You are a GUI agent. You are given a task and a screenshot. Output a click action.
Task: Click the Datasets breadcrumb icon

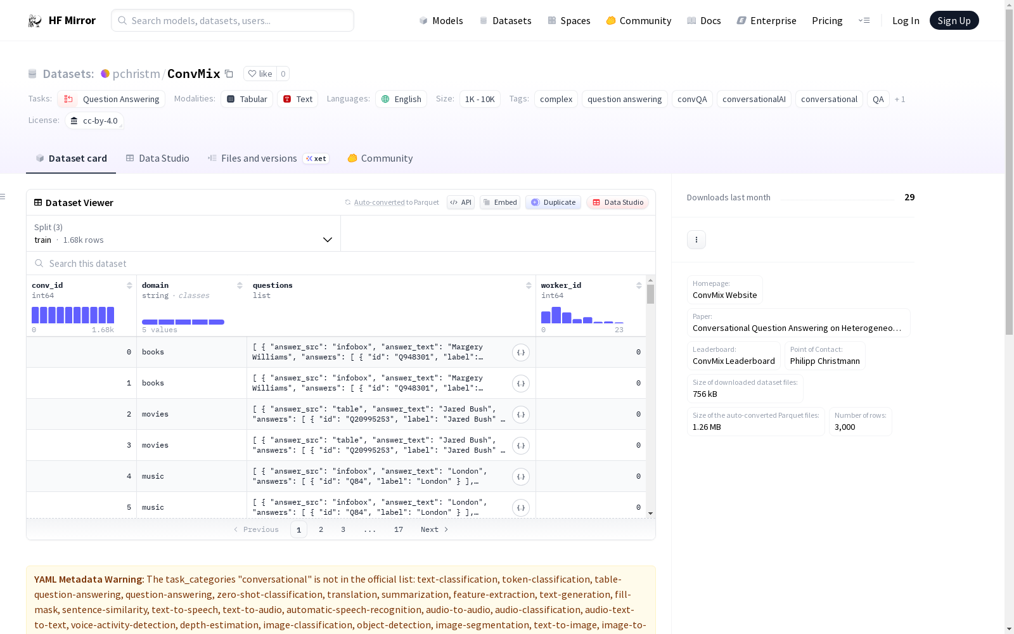pos(32,74)
